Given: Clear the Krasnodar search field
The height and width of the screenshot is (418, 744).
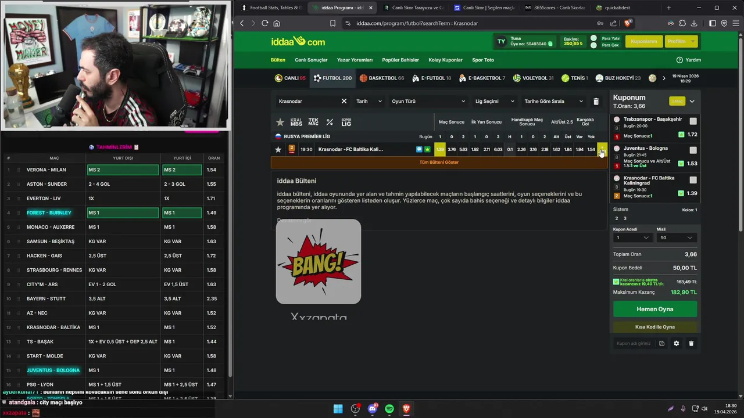Looking at the screenshot, I should pos(344,101).
